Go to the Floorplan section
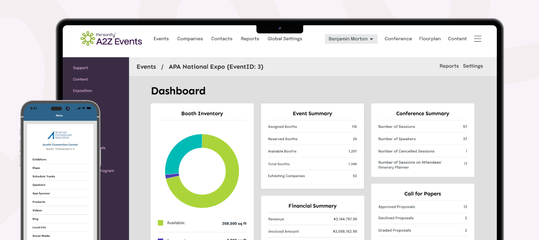Viewport: 539px width, 240px height. (430, 39)
